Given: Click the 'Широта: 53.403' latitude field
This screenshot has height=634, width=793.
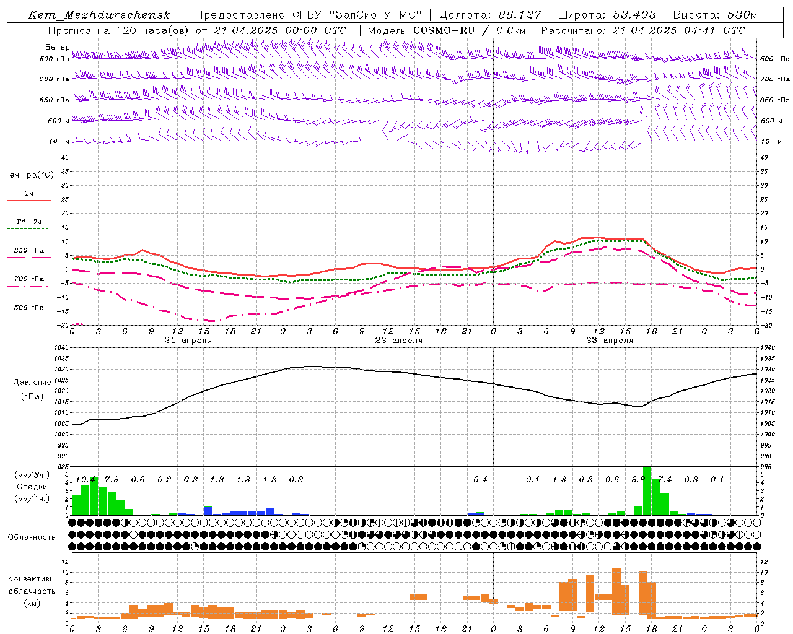Looking at the screenshot, I should click(607, 15).
